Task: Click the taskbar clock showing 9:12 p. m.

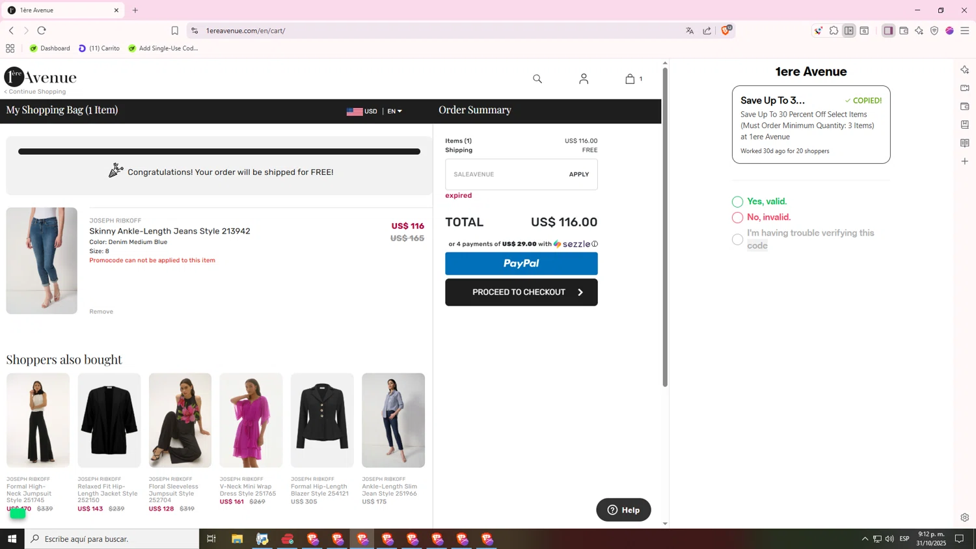Action: pos(931,539)
